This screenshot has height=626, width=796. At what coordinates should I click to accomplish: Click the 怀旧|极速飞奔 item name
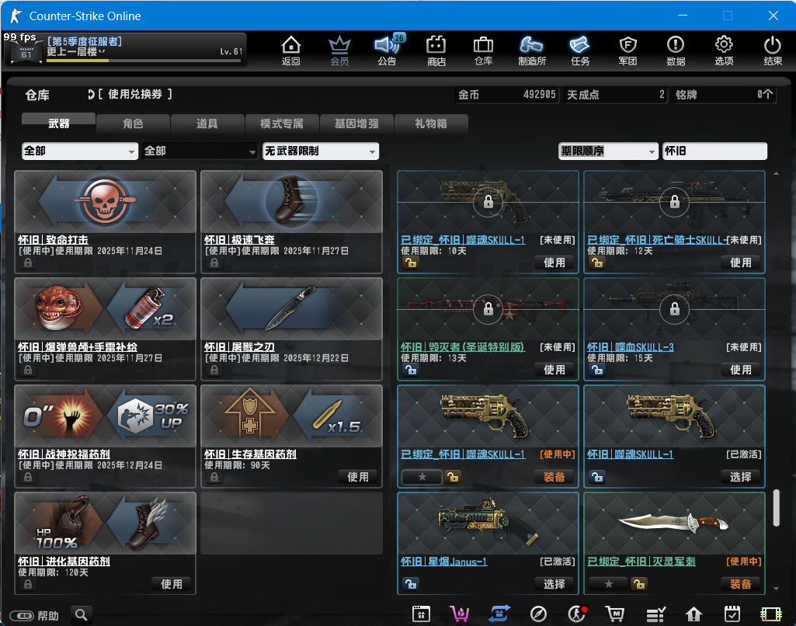(239, 240)
